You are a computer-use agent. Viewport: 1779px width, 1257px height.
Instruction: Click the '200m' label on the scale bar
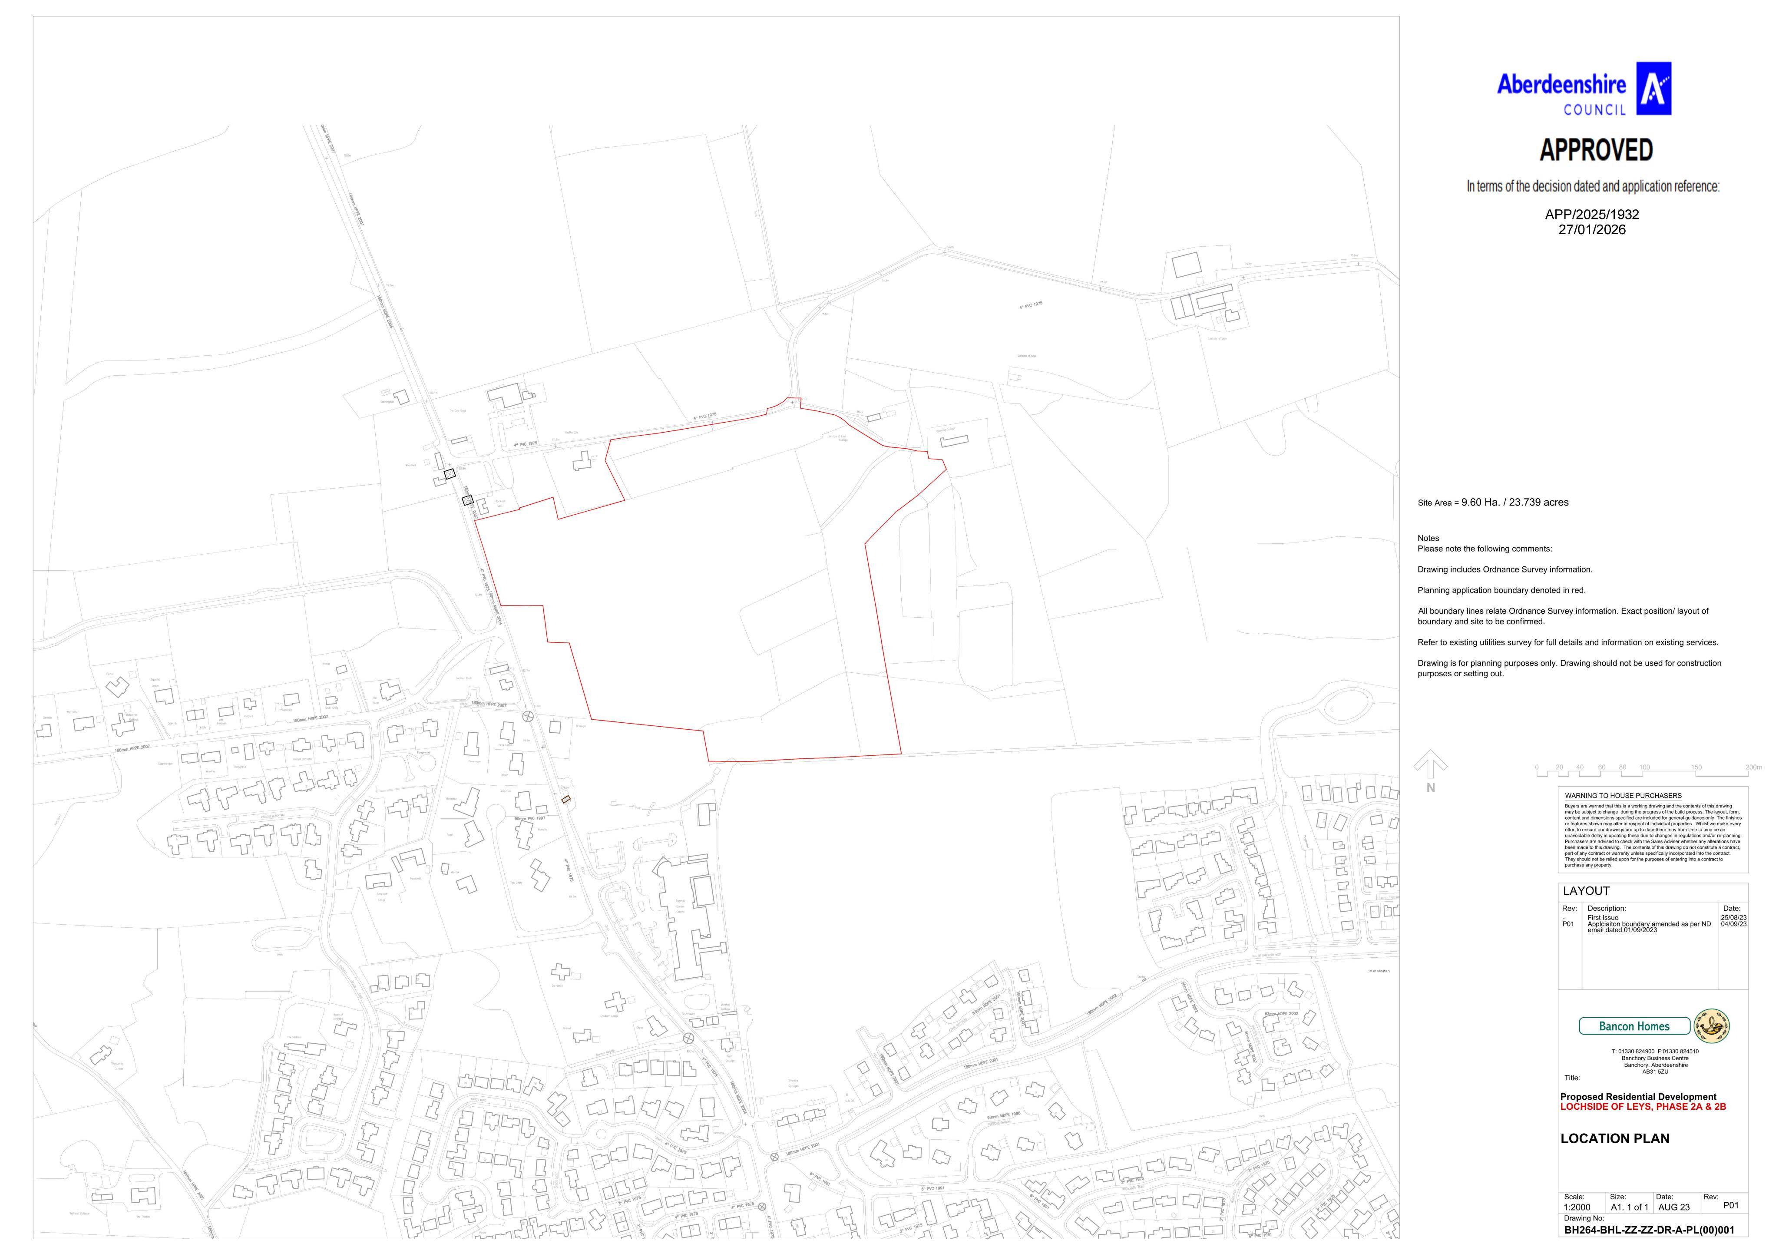point(1753,767)
